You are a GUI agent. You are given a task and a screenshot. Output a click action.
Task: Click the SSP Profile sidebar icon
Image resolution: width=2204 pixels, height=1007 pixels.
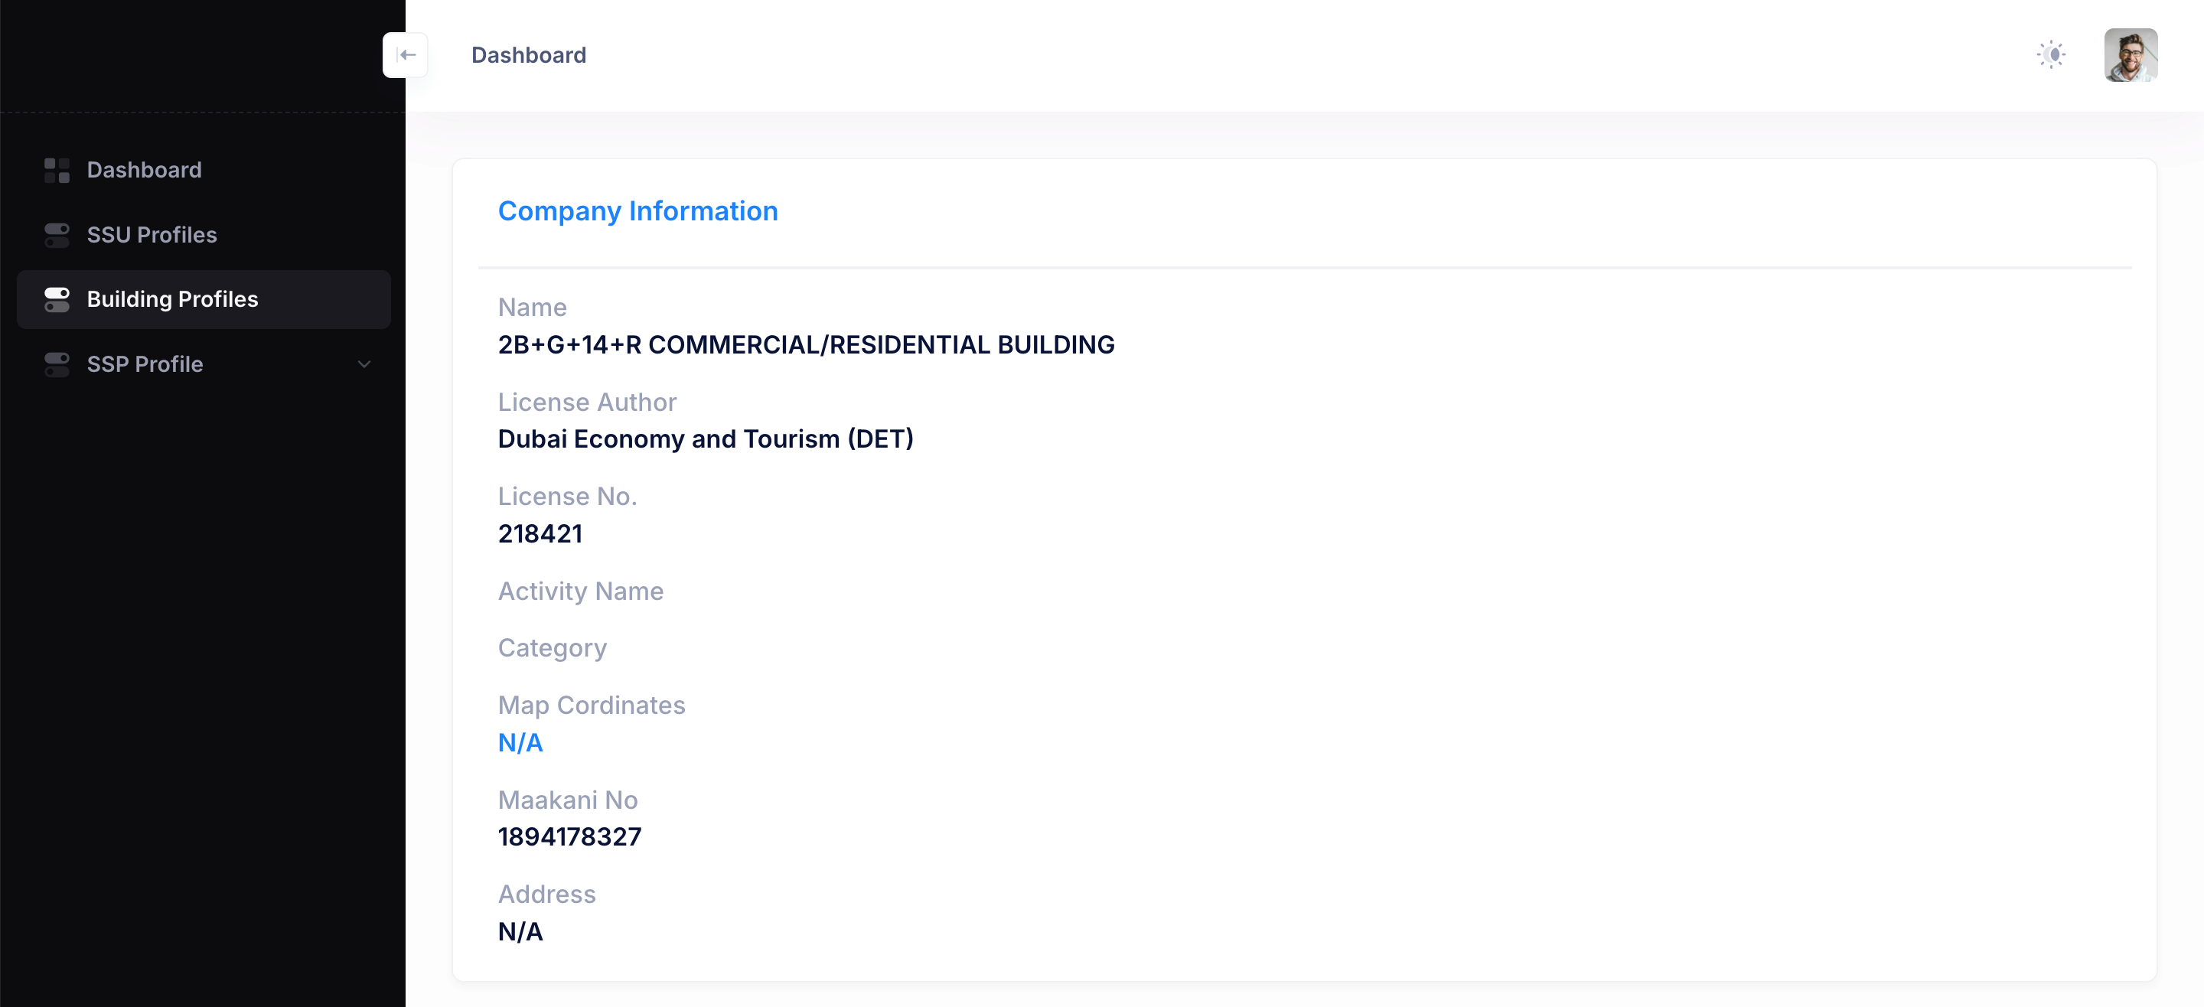pos(57,363)
